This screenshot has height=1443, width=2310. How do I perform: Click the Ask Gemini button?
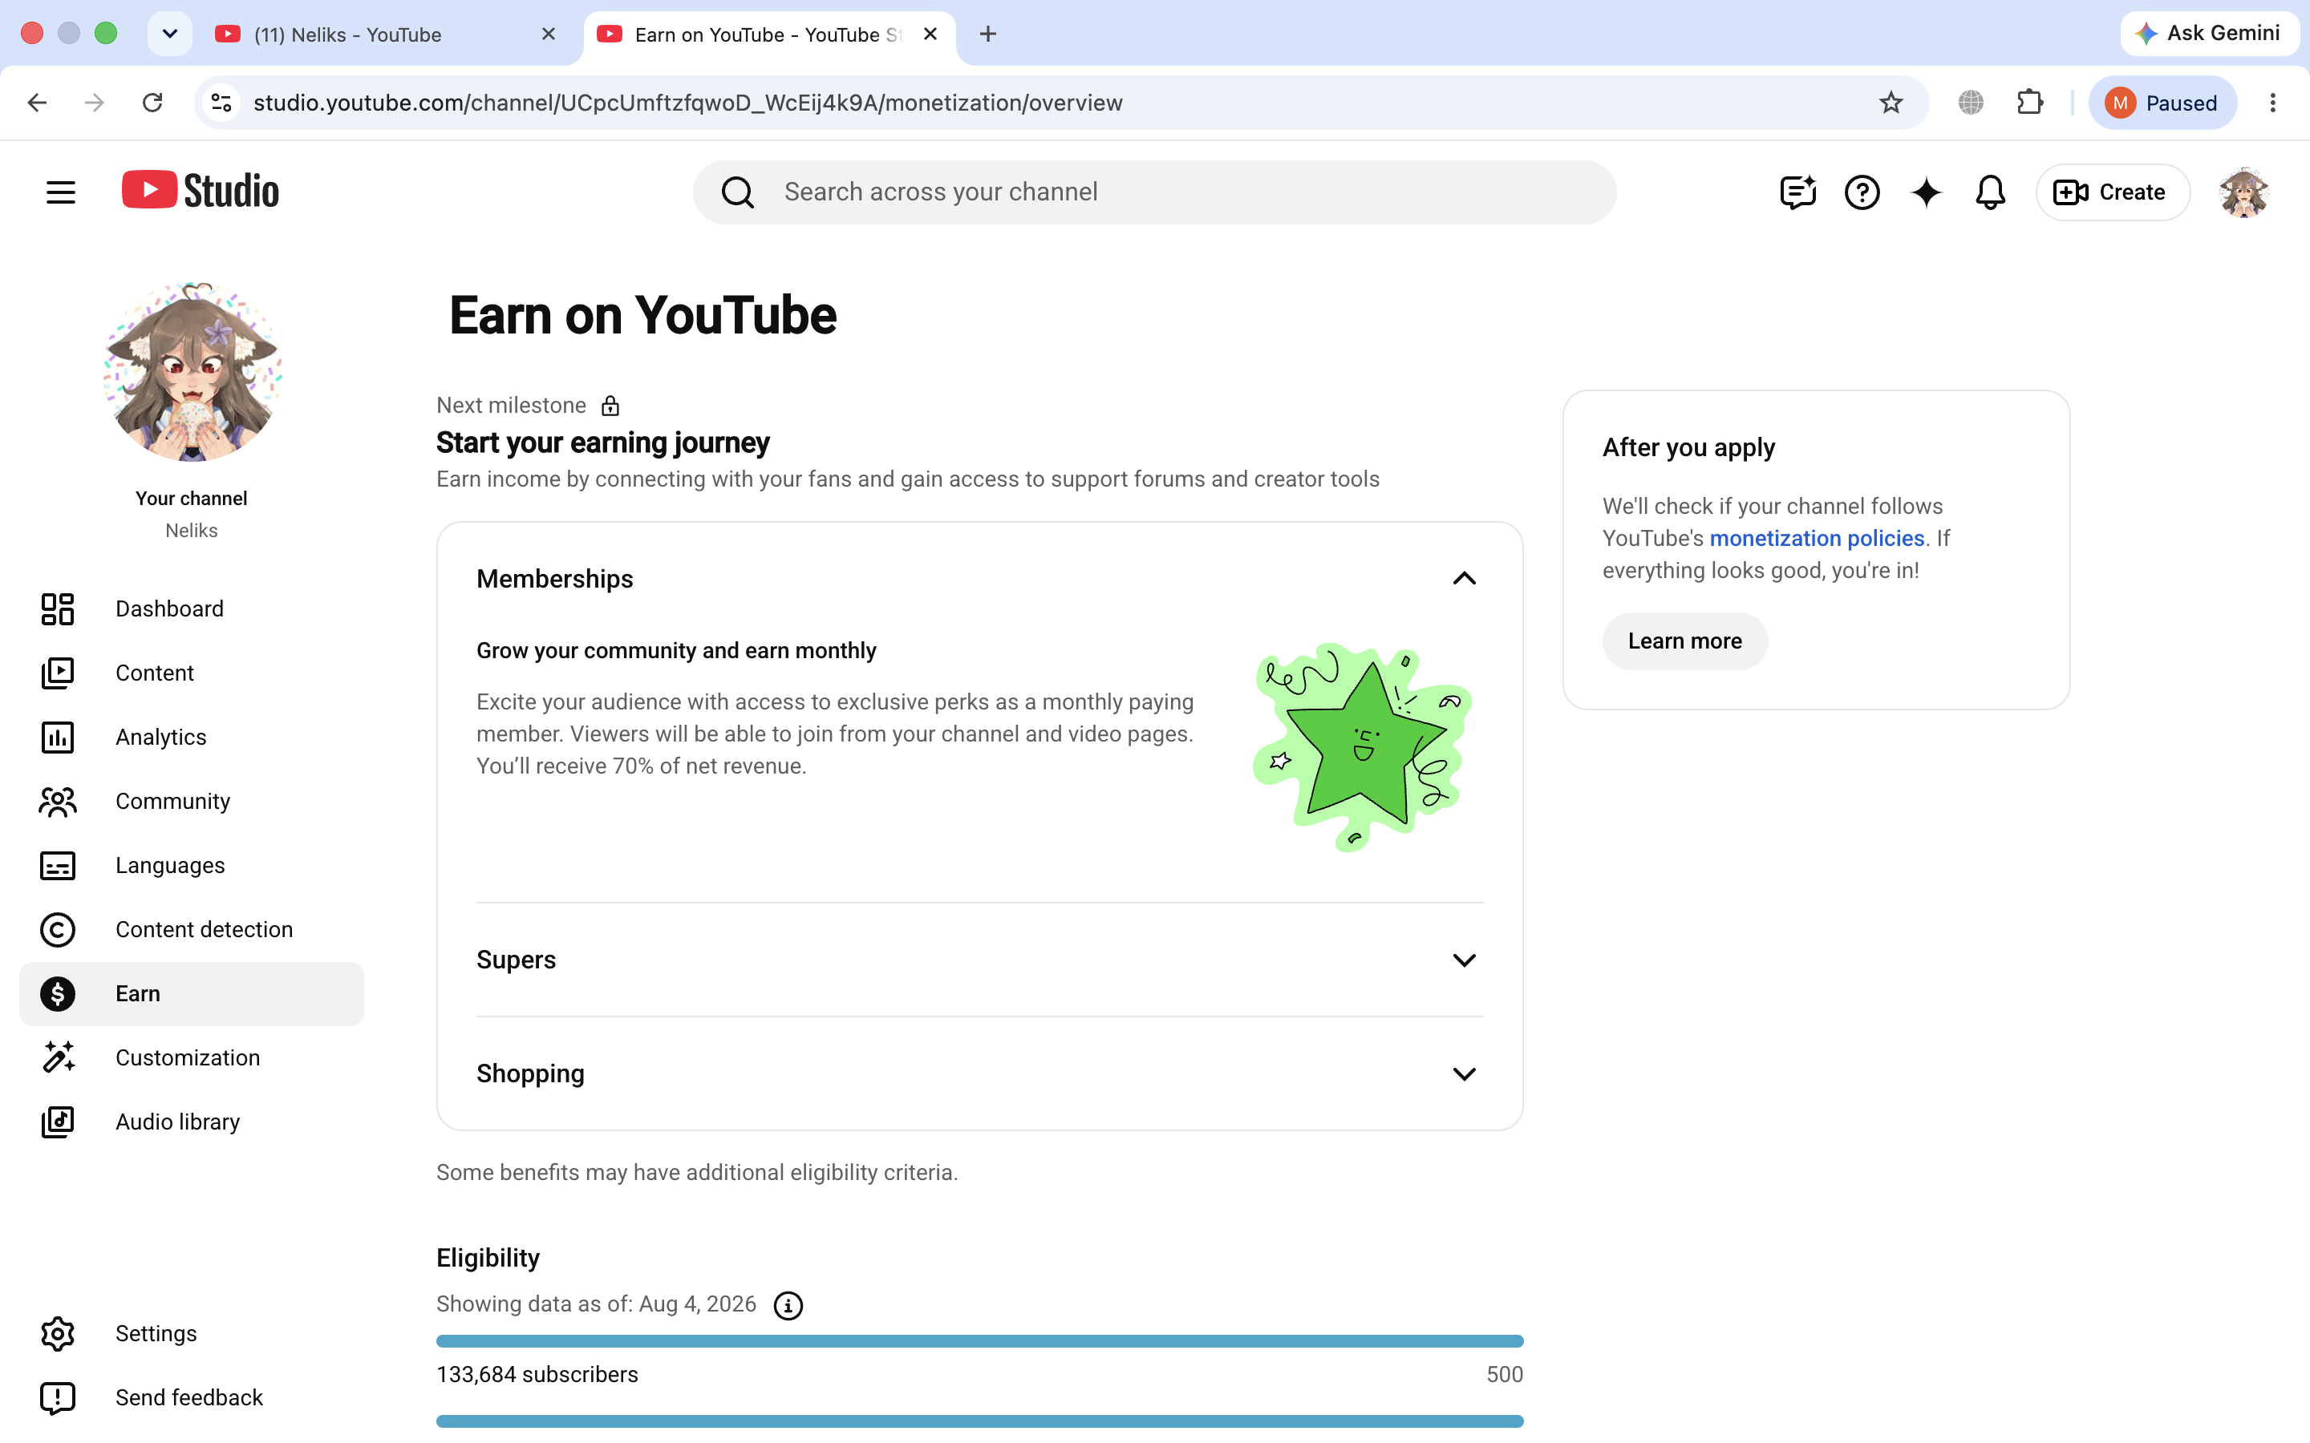2208,34
